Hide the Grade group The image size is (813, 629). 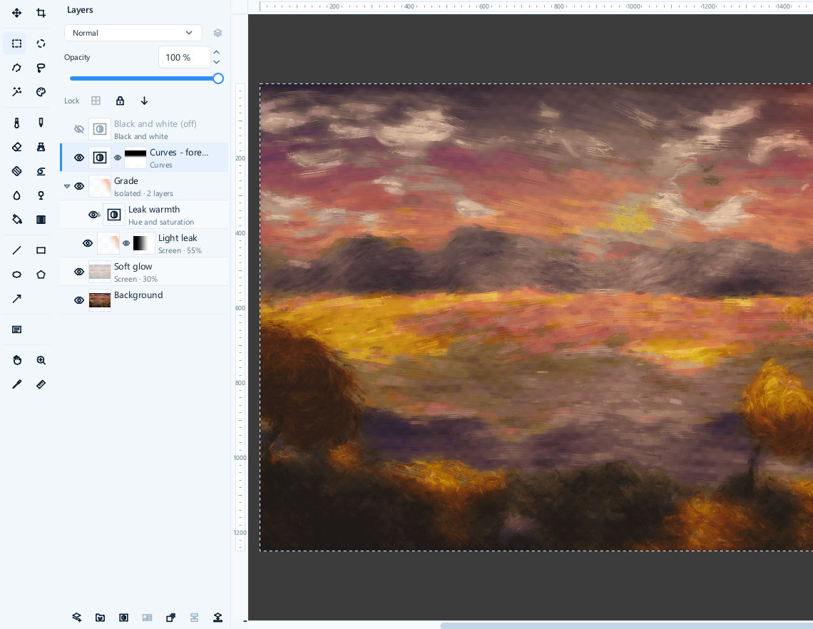(x=79, y=186)
